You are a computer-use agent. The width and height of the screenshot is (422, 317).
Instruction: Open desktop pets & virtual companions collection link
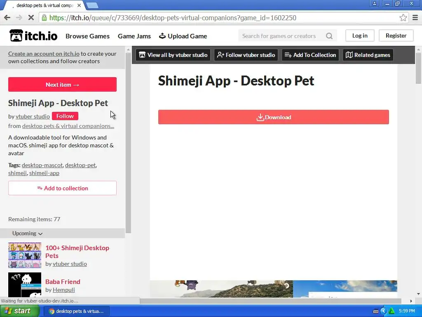click(x=68, y=126)
